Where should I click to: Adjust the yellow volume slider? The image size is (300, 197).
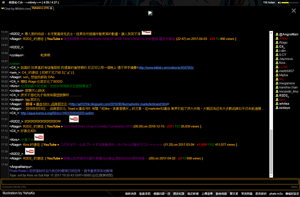click(x=289, y=2)
